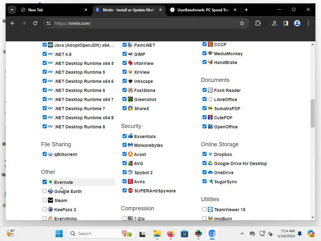Select the Ninite browser tab
Viewport: 321px width, 241px height.
[129, 10]
